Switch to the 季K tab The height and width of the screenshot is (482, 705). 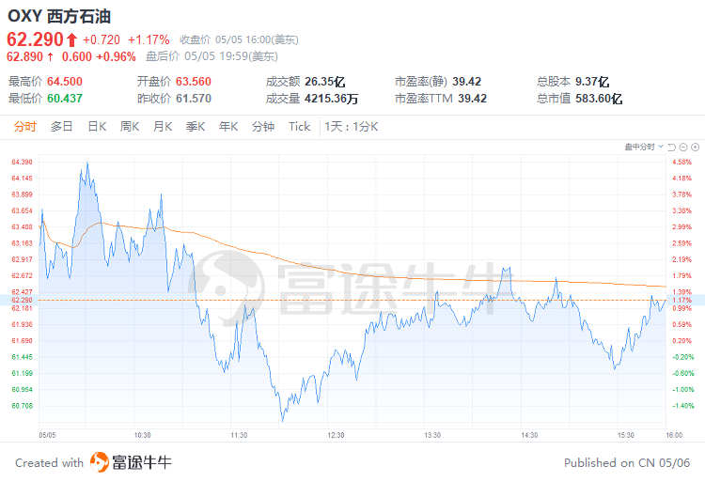[x=196, y=127]
